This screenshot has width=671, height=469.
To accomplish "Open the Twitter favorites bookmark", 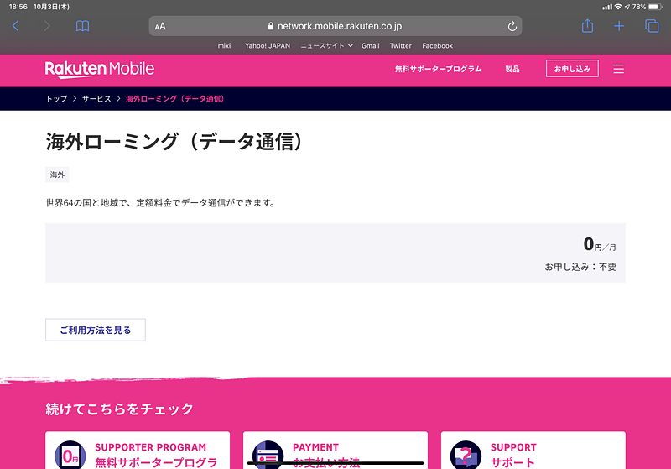I will (401, 46).
